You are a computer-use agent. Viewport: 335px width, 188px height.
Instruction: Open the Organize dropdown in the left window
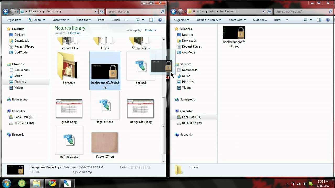tap(13, 20)
